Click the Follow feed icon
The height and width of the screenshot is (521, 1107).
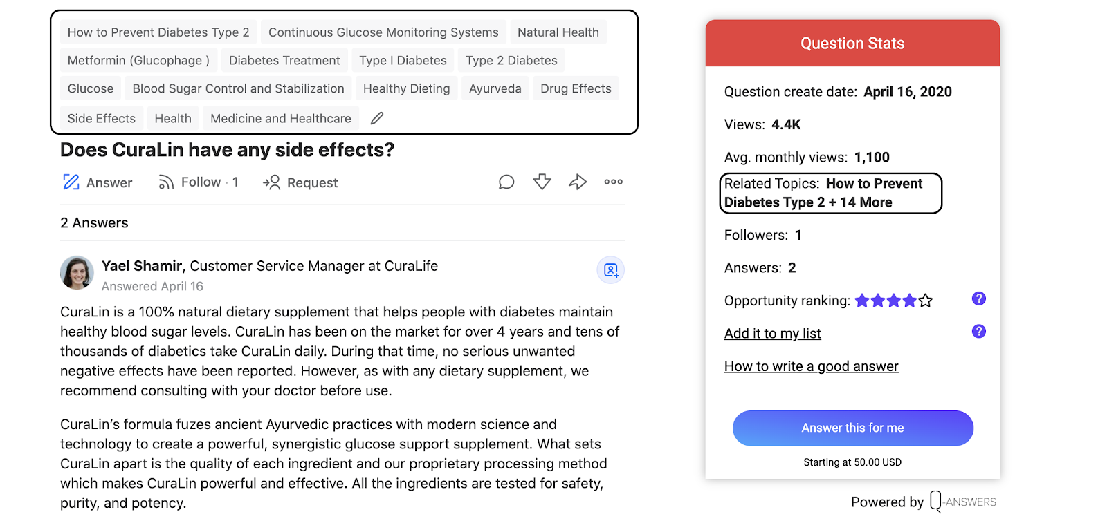coord(166,182)
